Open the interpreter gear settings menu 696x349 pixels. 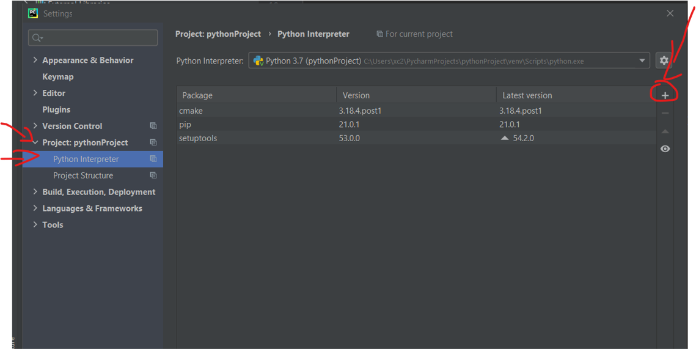pos(664,61)
